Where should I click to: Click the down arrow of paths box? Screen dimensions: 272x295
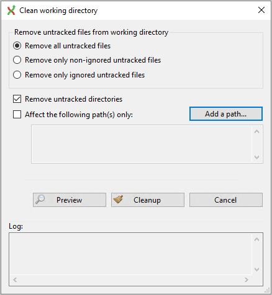tap(257, 157)
